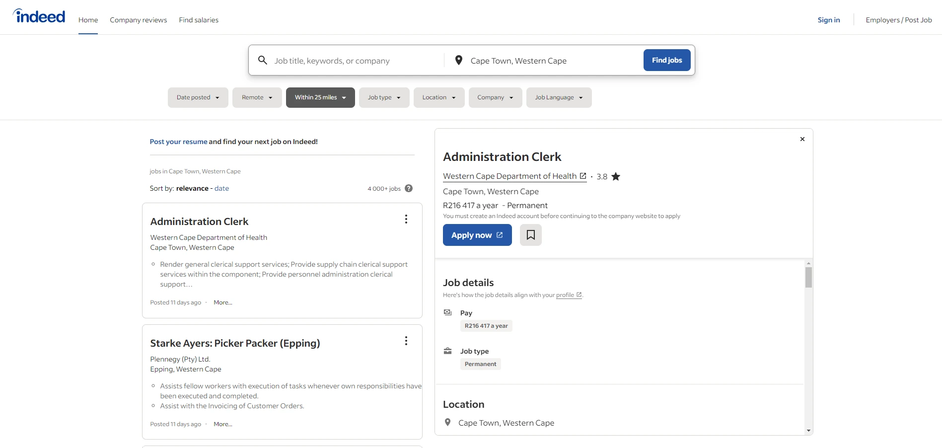
Task: Open Find salaries
Action: pos(199,20)
